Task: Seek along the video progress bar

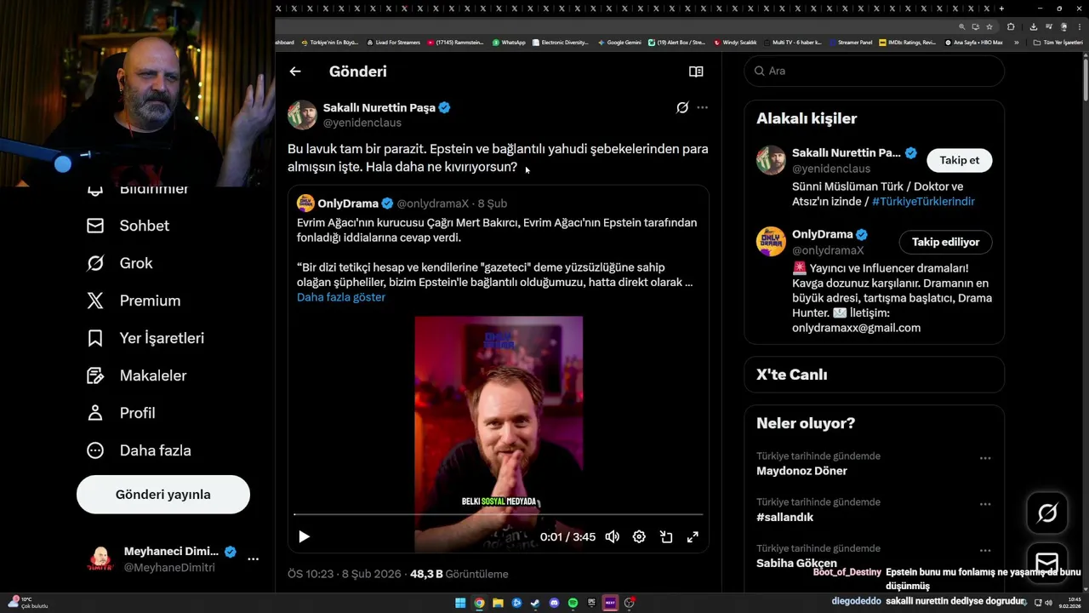Action: 499,514
